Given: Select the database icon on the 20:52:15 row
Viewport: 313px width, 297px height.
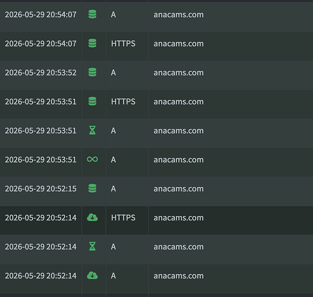Looking at the screenshot, I should pyautogui.click(x=92, y=188).
